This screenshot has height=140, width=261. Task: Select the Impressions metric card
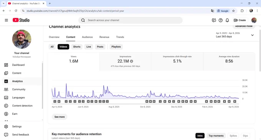(x=126, y=61)
